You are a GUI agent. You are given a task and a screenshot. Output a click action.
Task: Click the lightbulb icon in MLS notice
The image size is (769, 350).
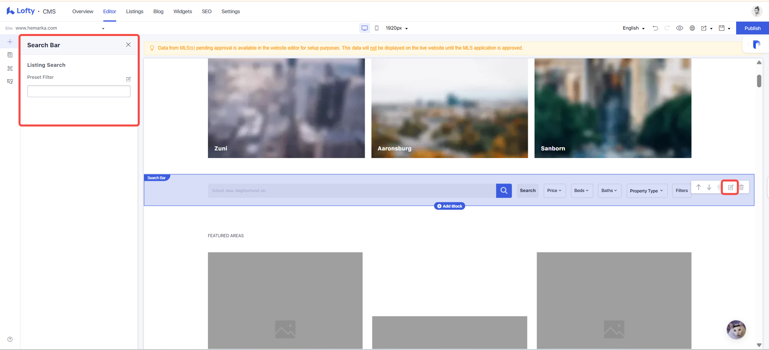click(x=152, y=48)
